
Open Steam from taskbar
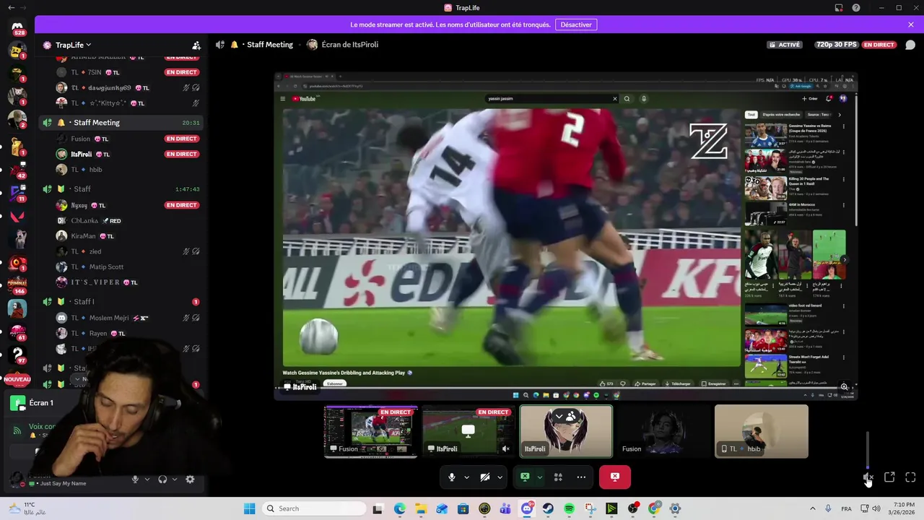pos(548,508)
